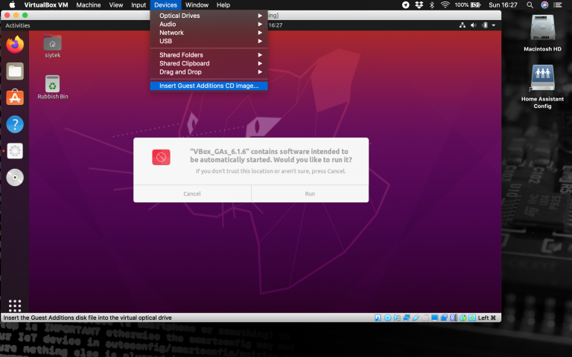Click the recording status bar icon
The width and height of the screenshot is (572, 357).
[x=444, y=318]
